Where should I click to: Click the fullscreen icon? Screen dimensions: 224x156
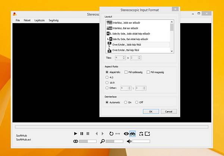click(147, 134)
